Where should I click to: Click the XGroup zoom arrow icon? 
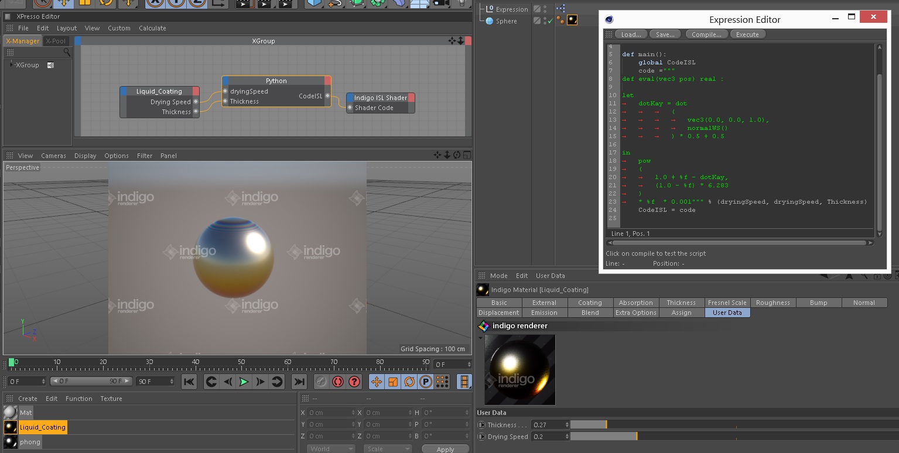[x=460, y=41]
